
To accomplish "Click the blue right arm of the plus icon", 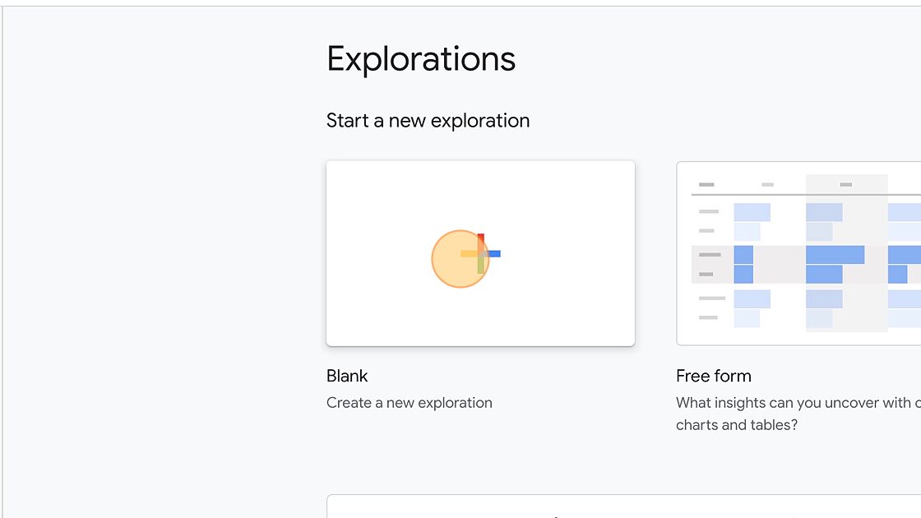I will 493,253.
